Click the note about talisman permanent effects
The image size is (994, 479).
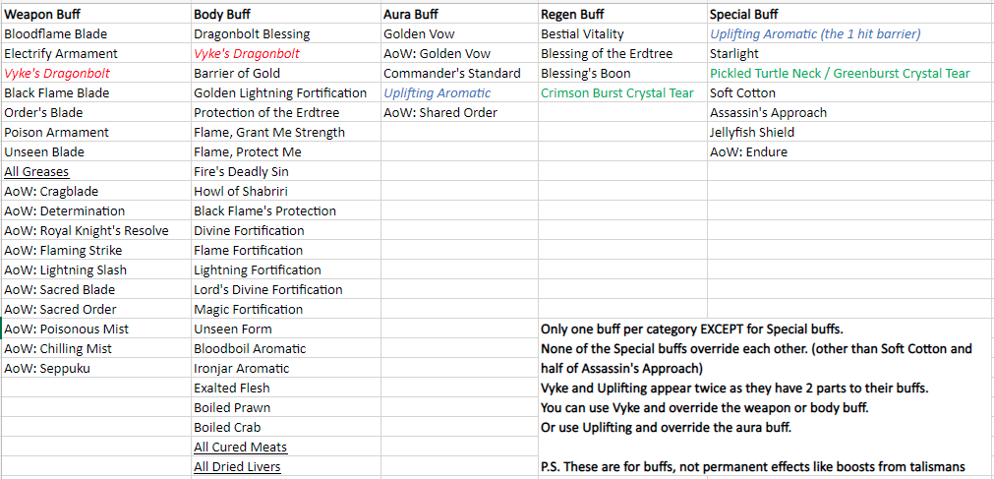click(752, 467)
